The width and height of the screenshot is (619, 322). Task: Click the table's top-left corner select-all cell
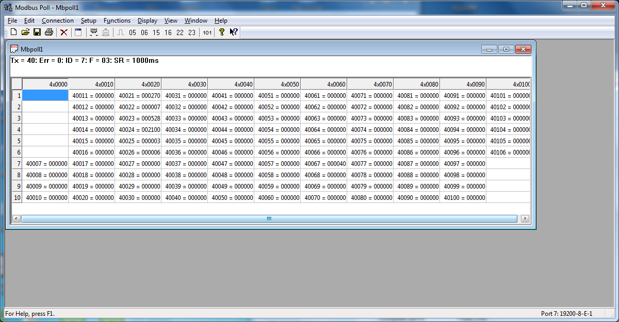click(x=17, y=84)
